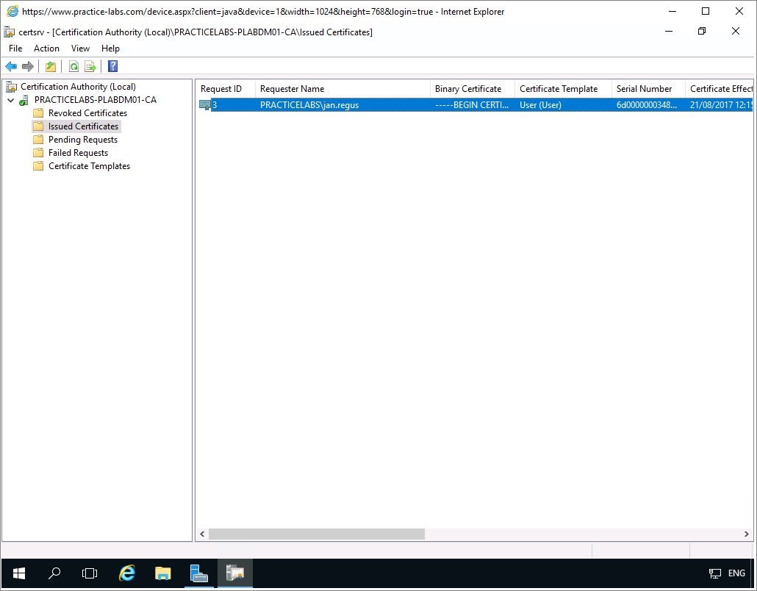Open Windows Start menu
The image size is (757, 591).
pyautogui.click(x=19, y=573)
